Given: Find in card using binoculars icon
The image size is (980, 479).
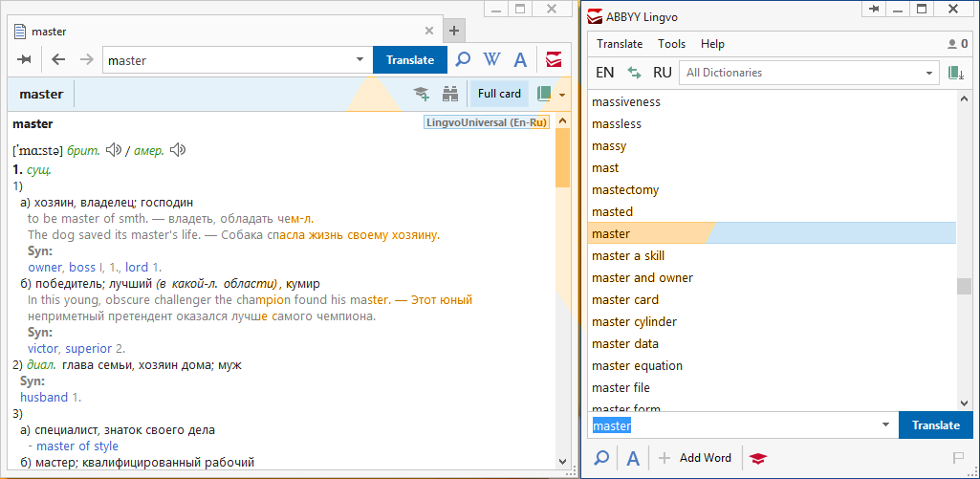Looking at the screenshot, I should point(450,94).
